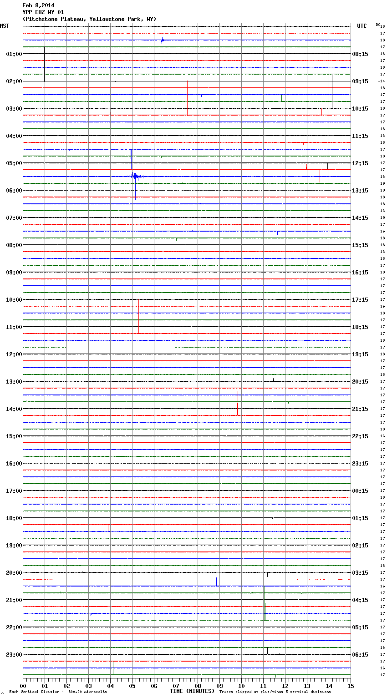Click the 09:15 UTC time label
The image size is (387, 698).
[x=360, y=81]
